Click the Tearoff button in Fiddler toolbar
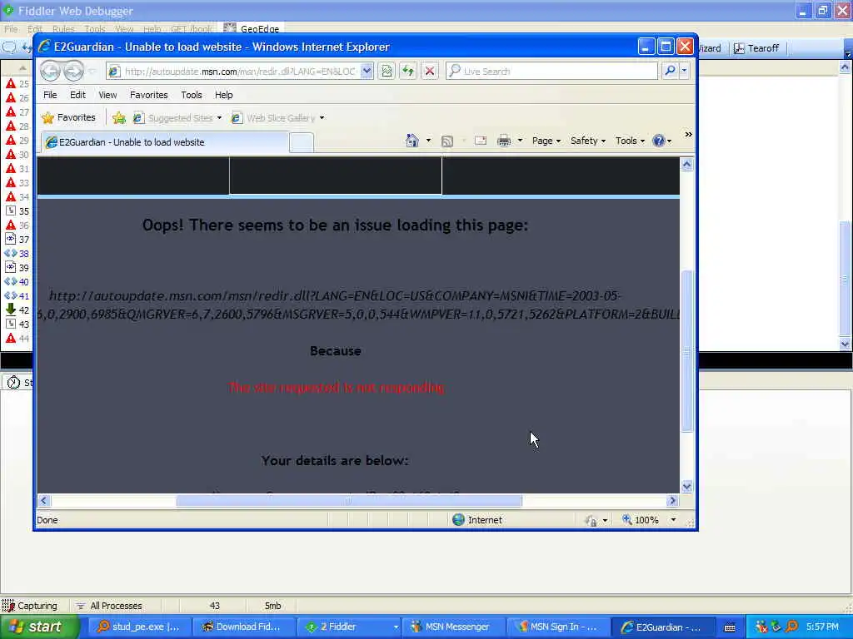The height and width of the screenshot is (639, 853). tap(756, 48)
